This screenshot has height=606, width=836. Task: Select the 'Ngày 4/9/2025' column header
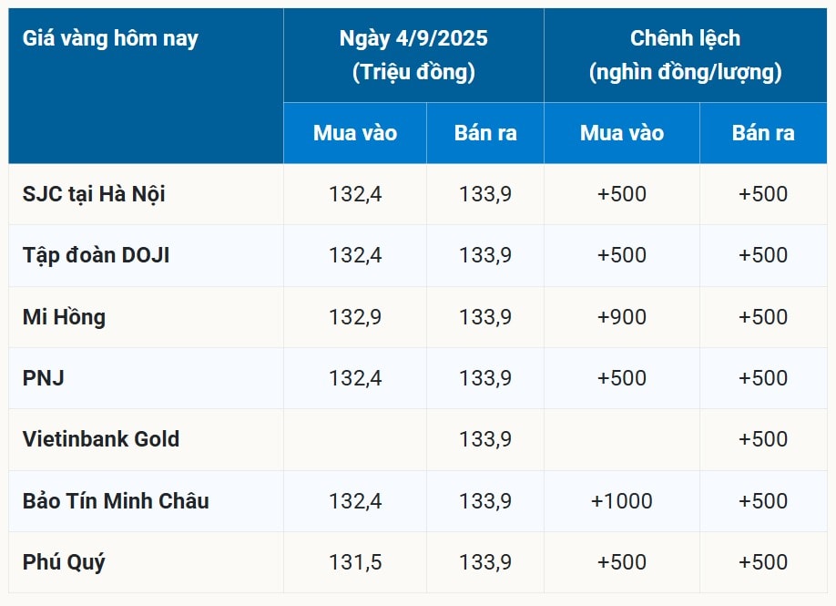click(413, 38)
